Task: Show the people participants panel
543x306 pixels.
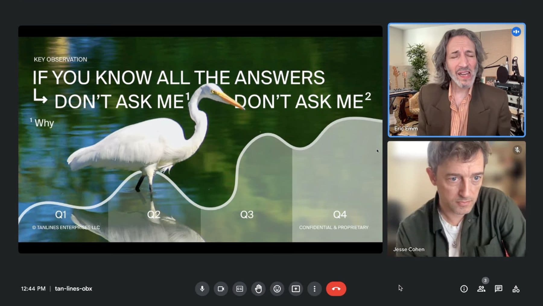Action: point(481,289)
